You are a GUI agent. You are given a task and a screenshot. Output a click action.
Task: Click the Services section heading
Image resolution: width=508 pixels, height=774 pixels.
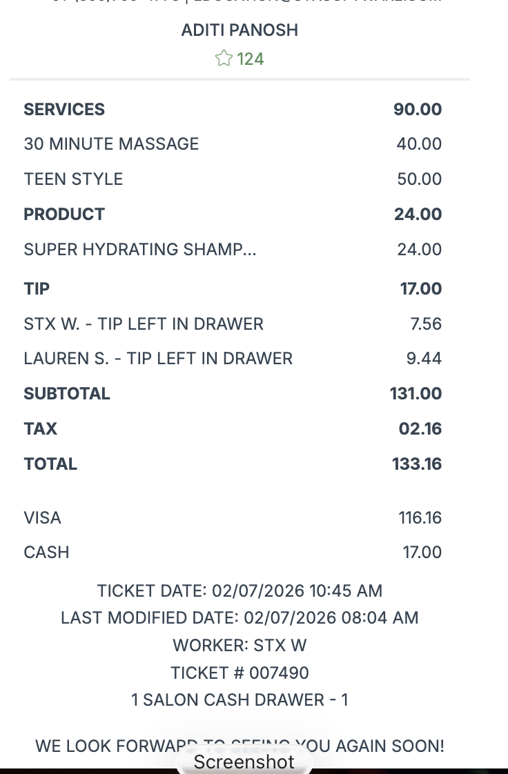click(64, 110)
